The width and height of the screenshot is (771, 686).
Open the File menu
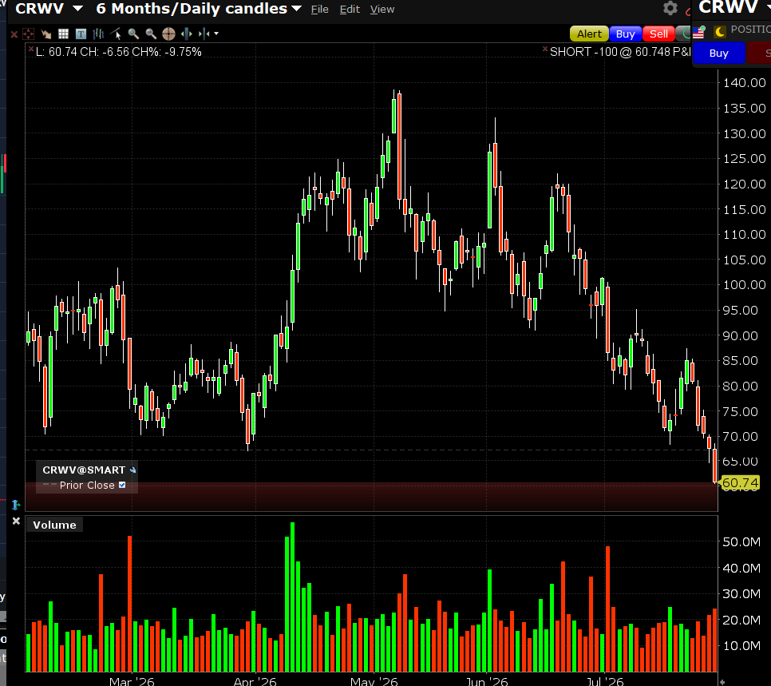tap(319, 9)
